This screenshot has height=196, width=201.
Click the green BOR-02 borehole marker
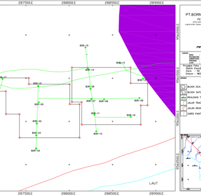37,124
